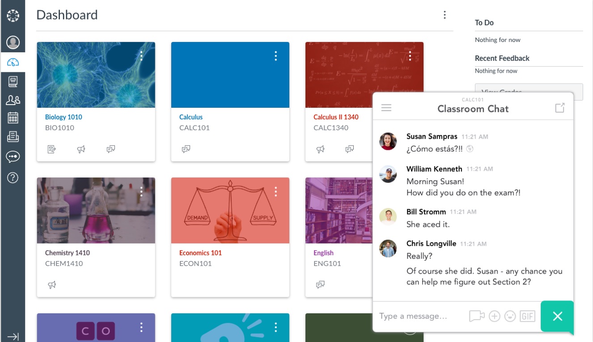
Task: Pop out the Classroom Chat window
Action: (x=560, y=108)
